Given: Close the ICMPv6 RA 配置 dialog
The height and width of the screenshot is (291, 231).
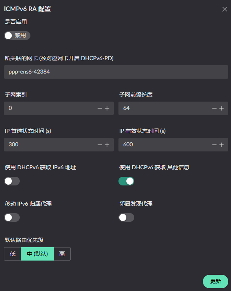Looking at the screenshot, I should tap(225, 9).
